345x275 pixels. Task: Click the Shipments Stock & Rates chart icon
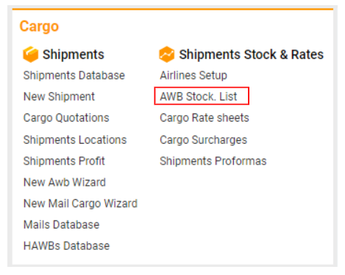coord(166,55)
